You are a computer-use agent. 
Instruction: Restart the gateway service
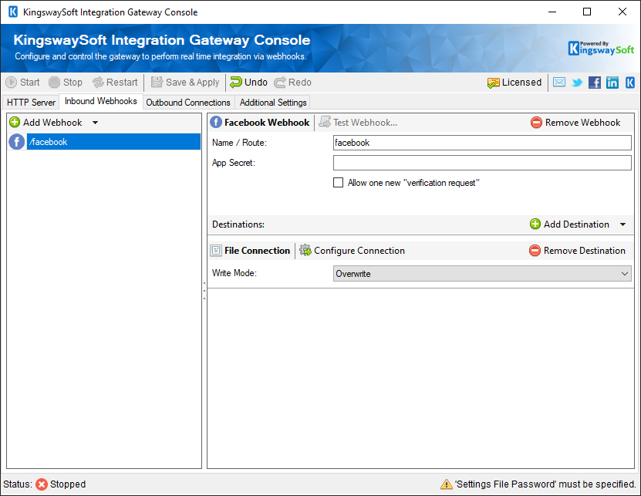(115, 83)
